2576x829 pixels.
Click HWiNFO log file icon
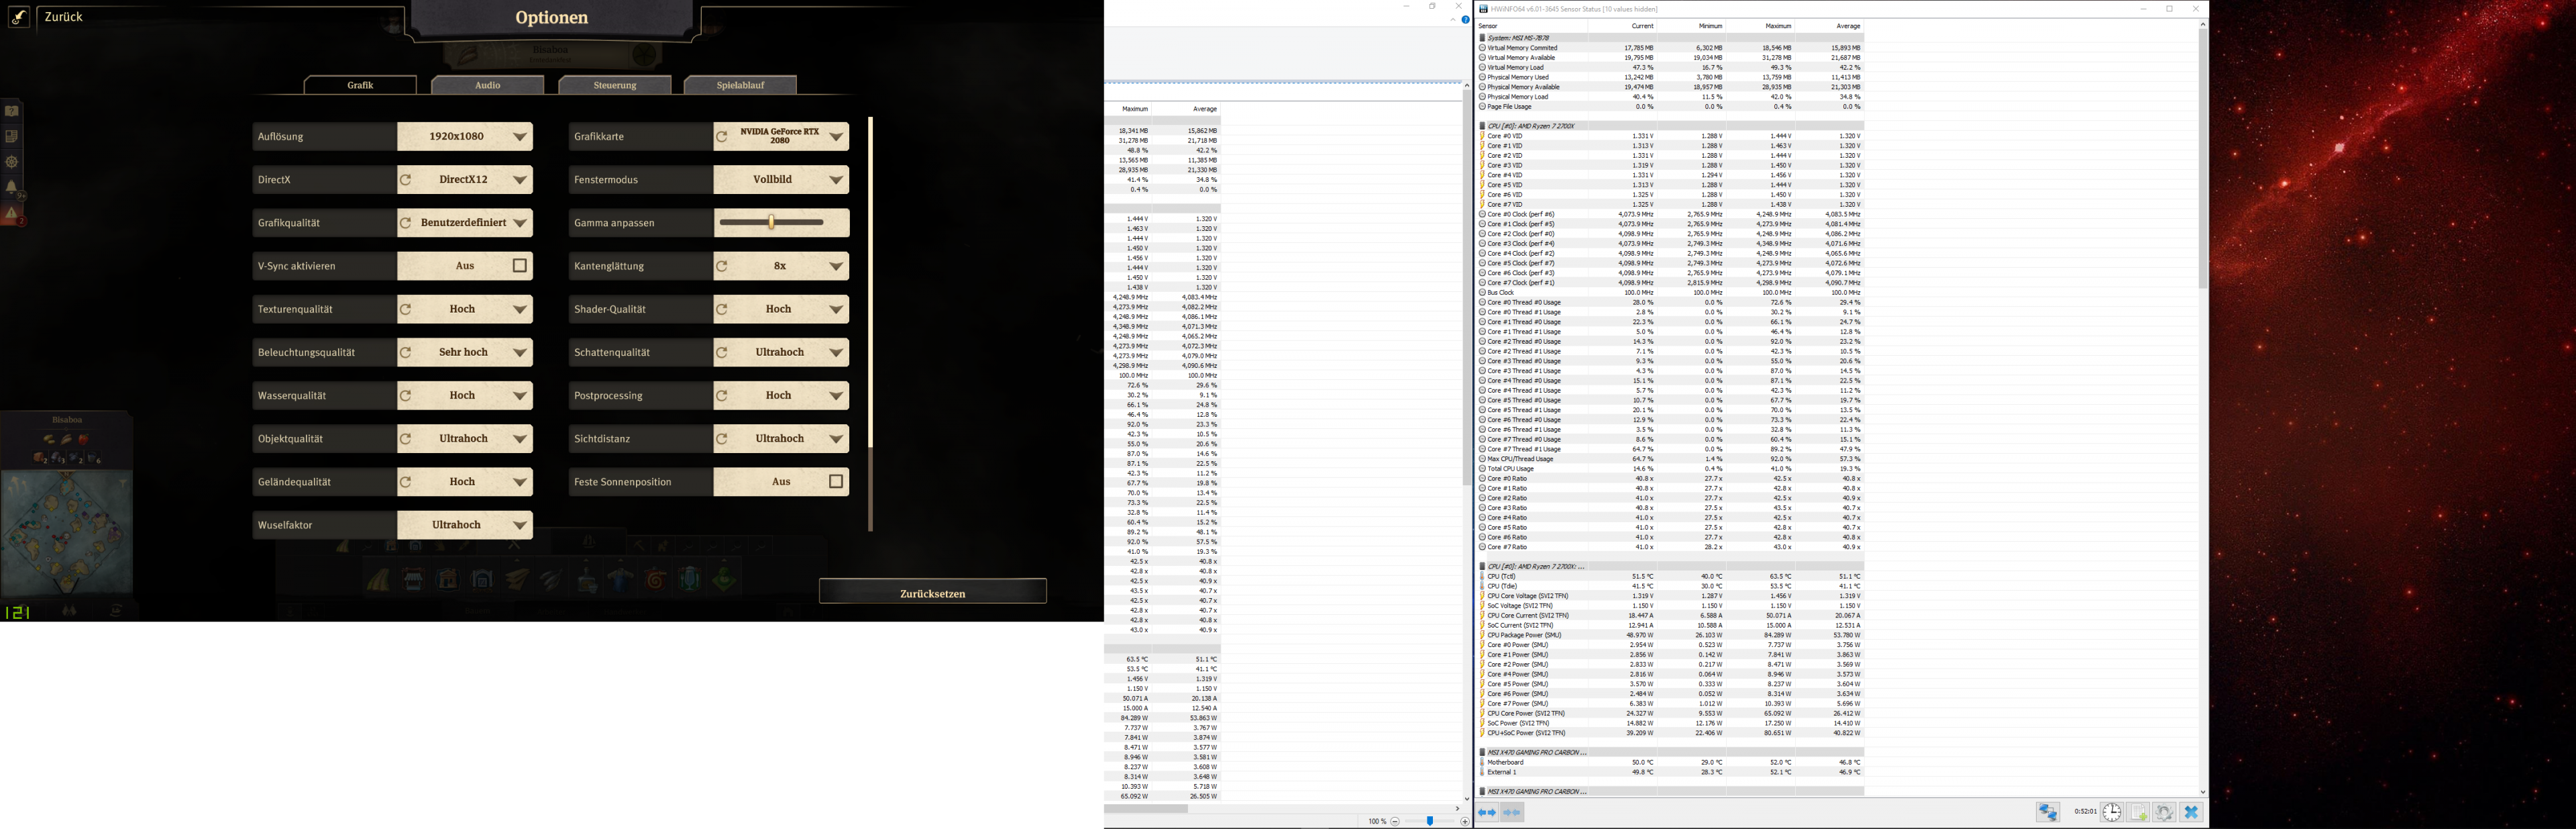coord(2138,813)
